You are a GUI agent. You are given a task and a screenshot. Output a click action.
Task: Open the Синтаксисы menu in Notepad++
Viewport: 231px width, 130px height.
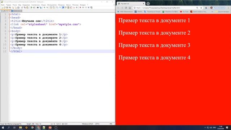click(x=35, y=5)
